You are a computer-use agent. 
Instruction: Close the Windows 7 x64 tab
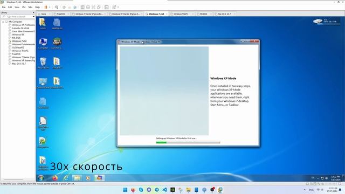(x=167, y=14)
